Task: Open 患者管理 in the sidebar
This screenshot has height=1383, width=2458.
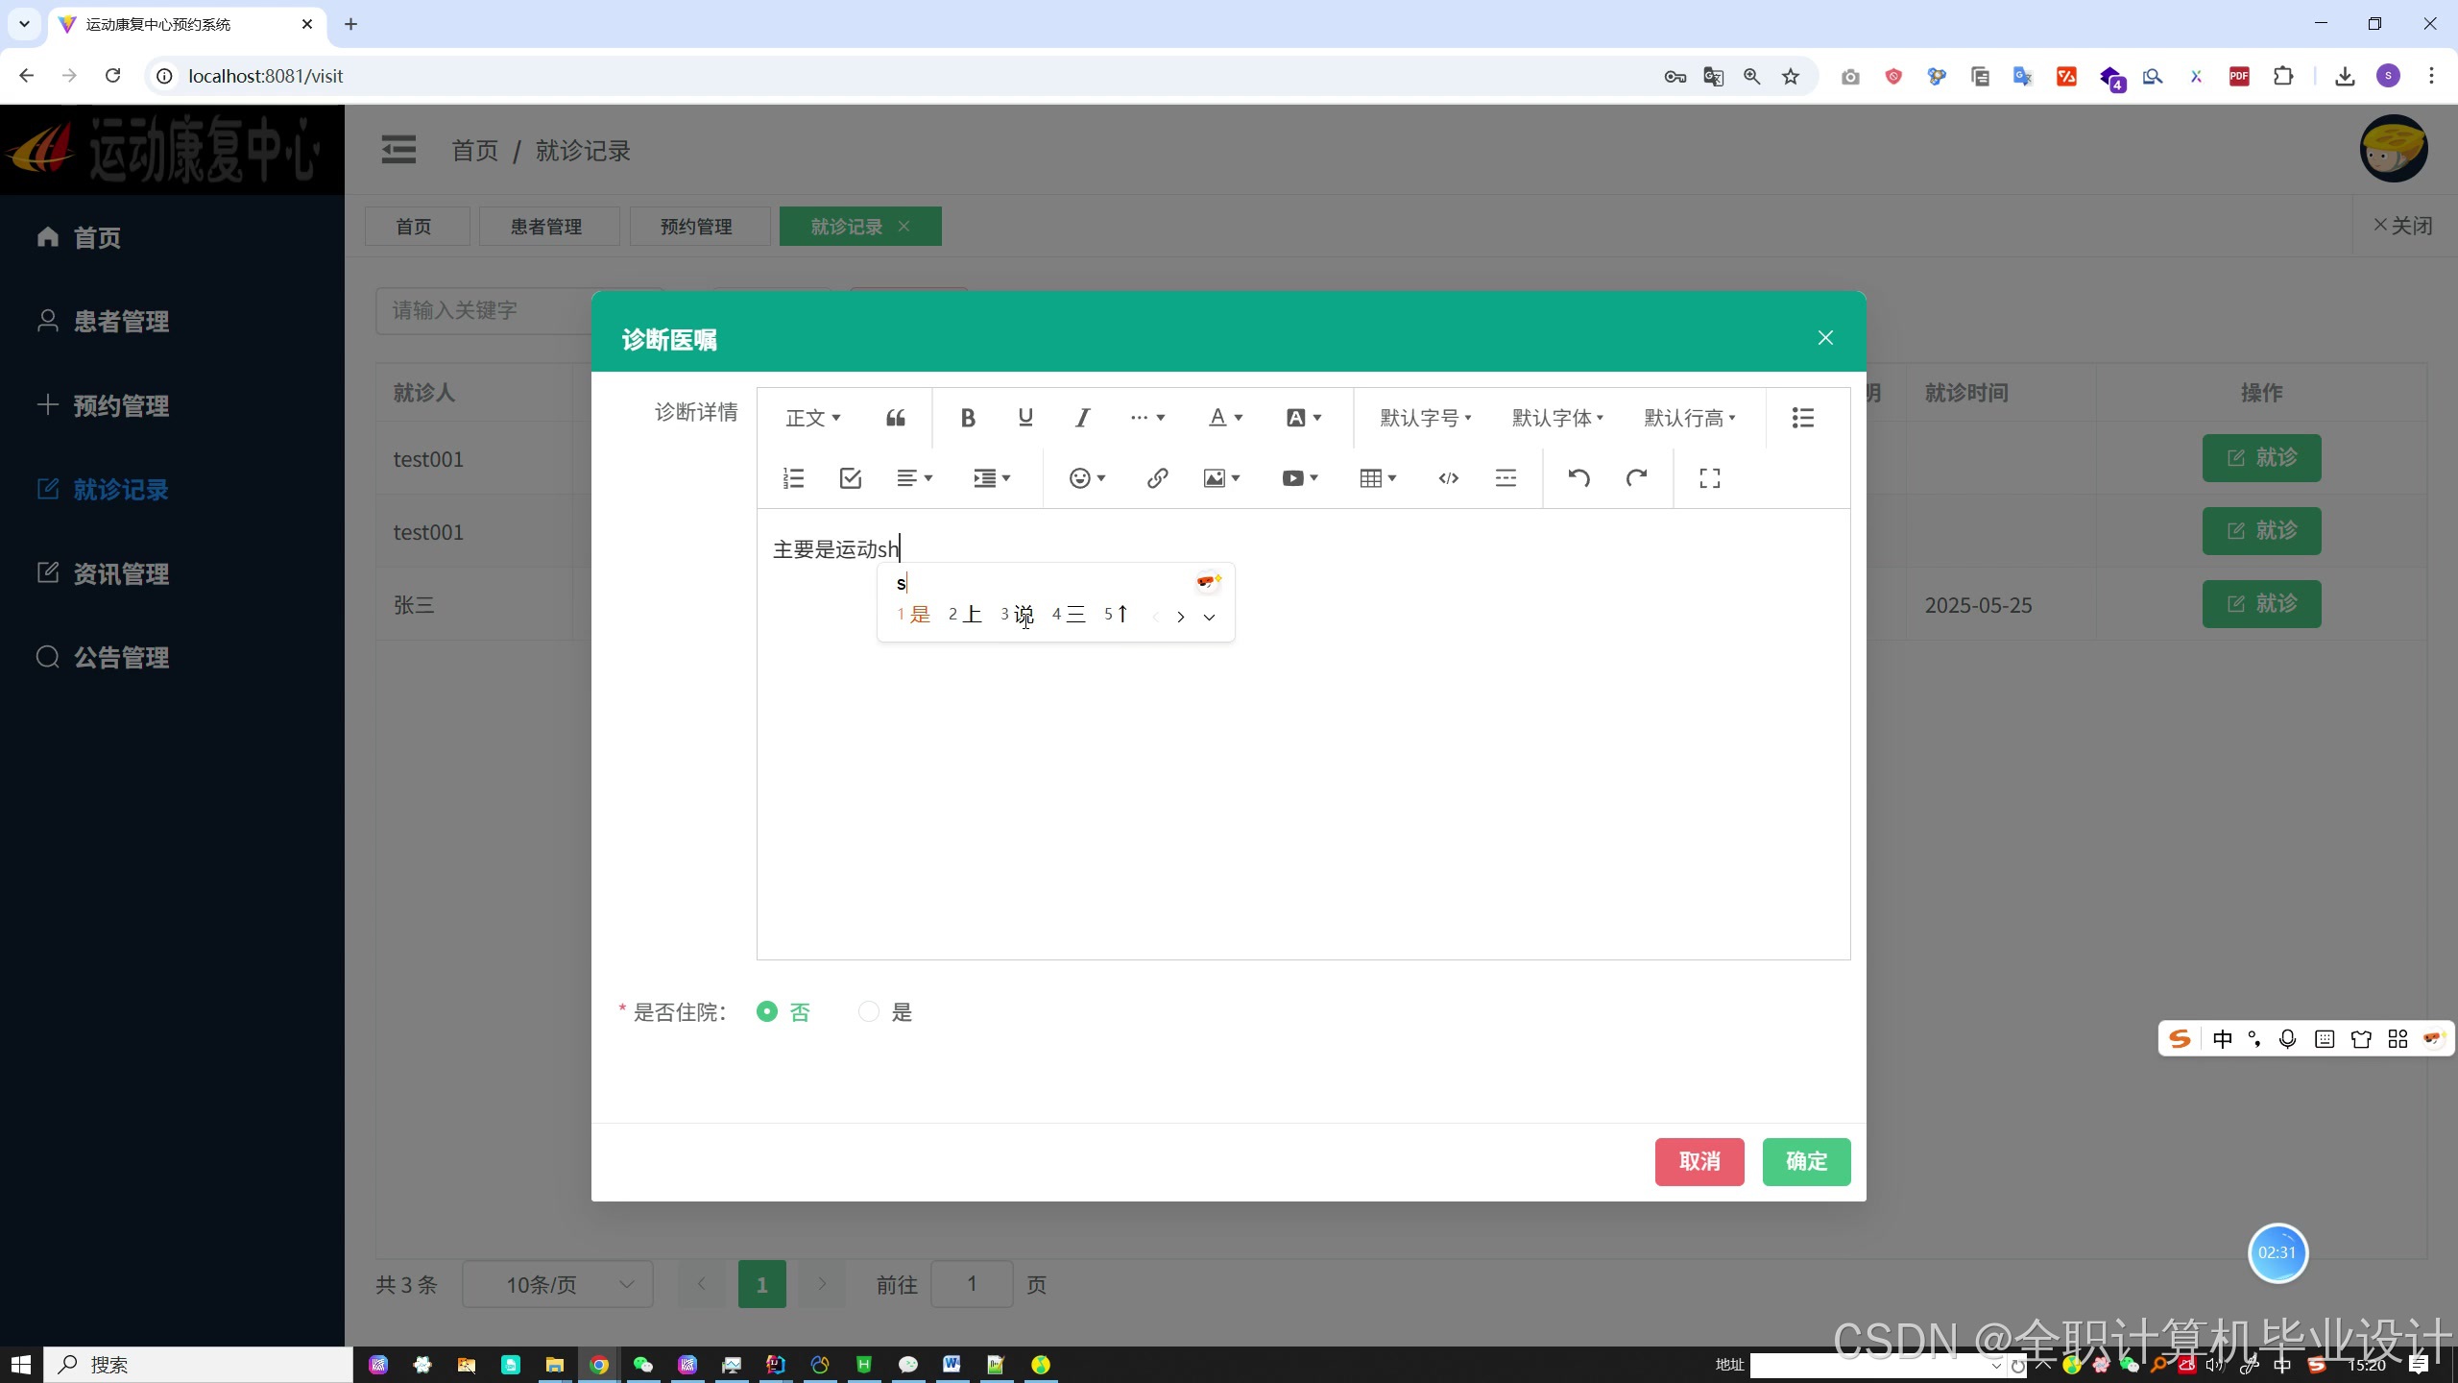Action: tap(121, 321)
